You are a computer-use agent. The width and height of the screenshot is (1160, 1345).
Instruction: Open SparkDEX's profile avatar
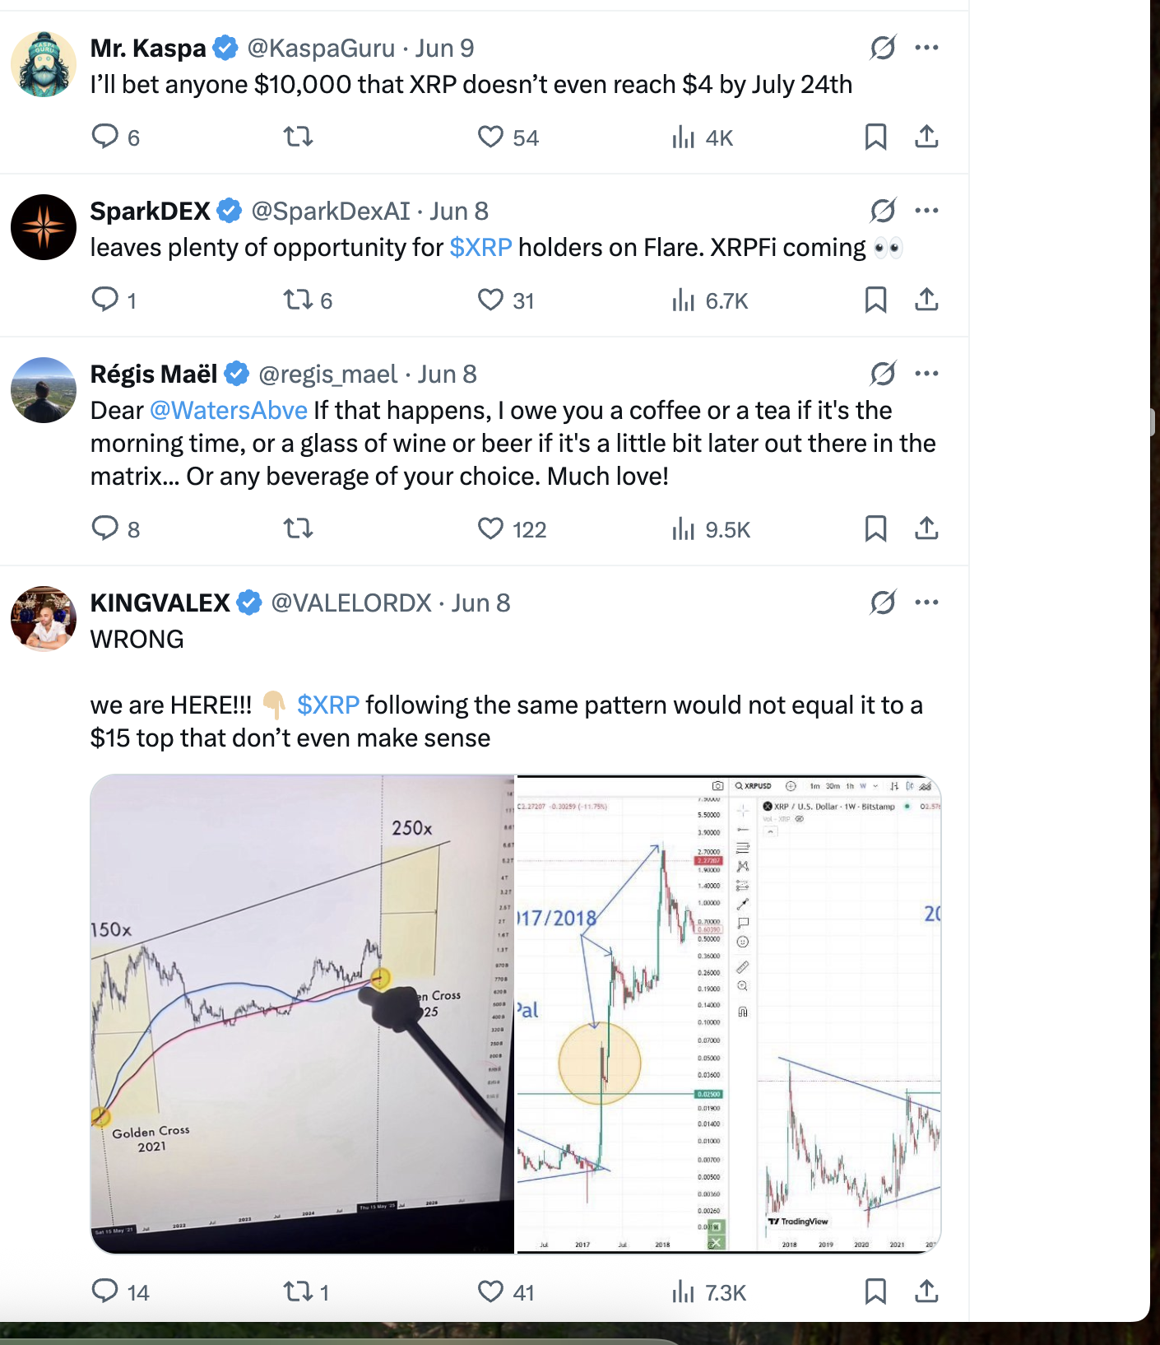pos(44,227)
